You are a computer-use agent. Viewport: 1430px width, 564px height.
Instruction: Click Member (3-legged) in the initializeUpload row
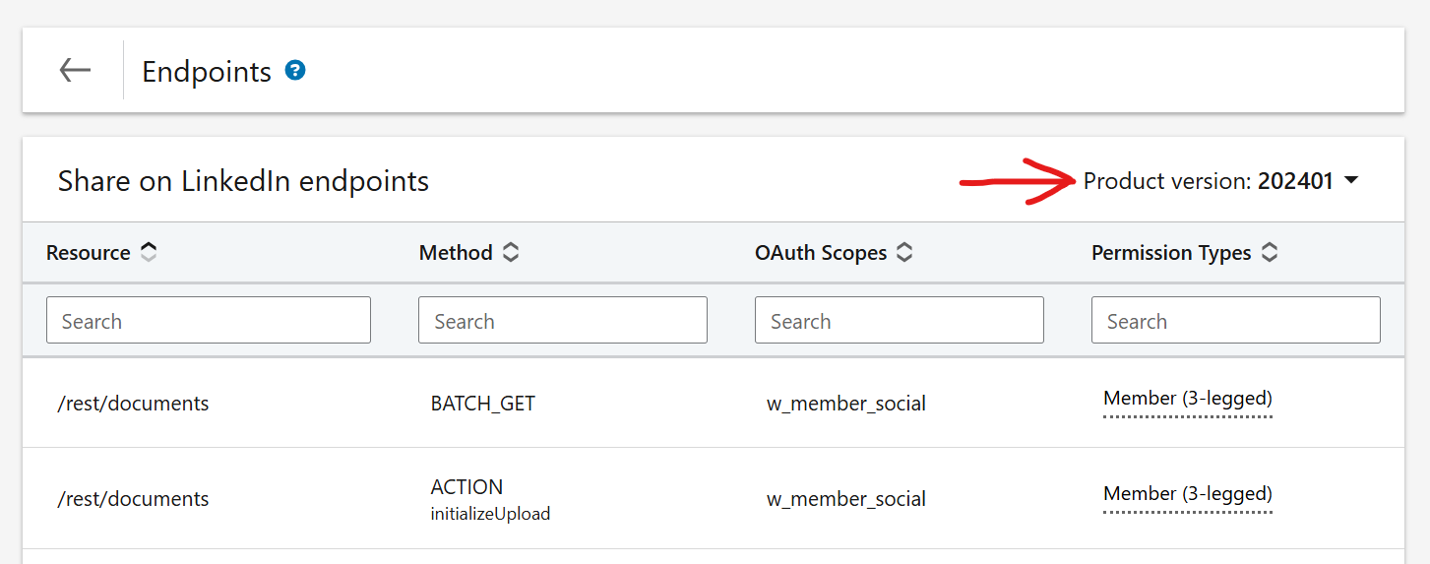click(1188, 494)
